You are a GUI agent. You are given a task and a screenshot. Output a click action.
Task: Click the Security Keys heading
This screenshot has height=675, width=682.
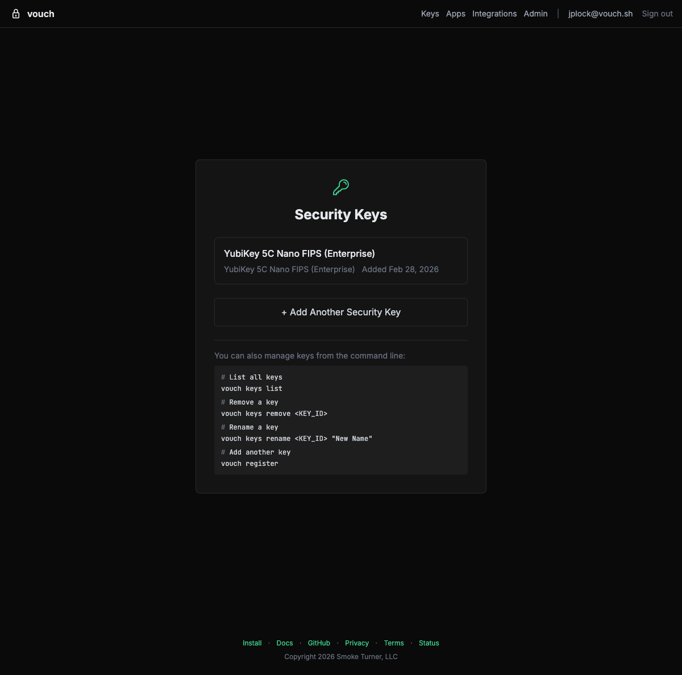340,215
